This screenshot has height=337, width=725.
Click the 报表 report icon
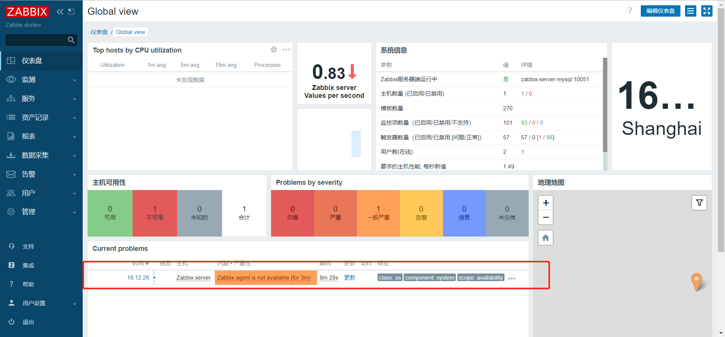[11, 136]
